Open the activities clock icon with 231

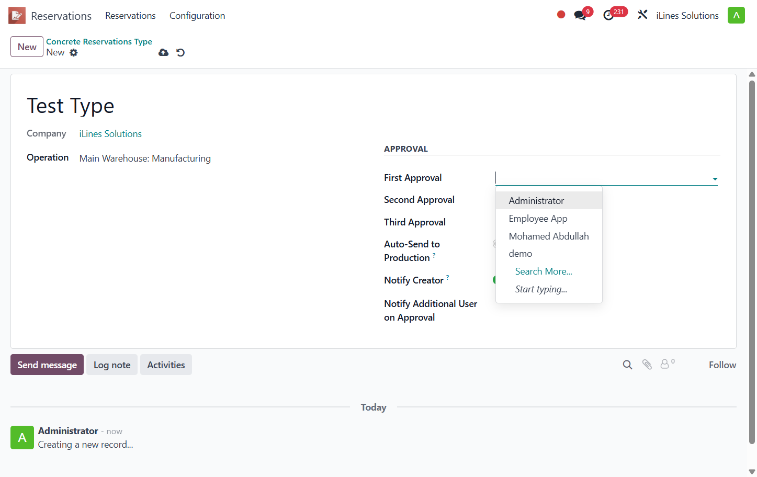pos(608,15)
